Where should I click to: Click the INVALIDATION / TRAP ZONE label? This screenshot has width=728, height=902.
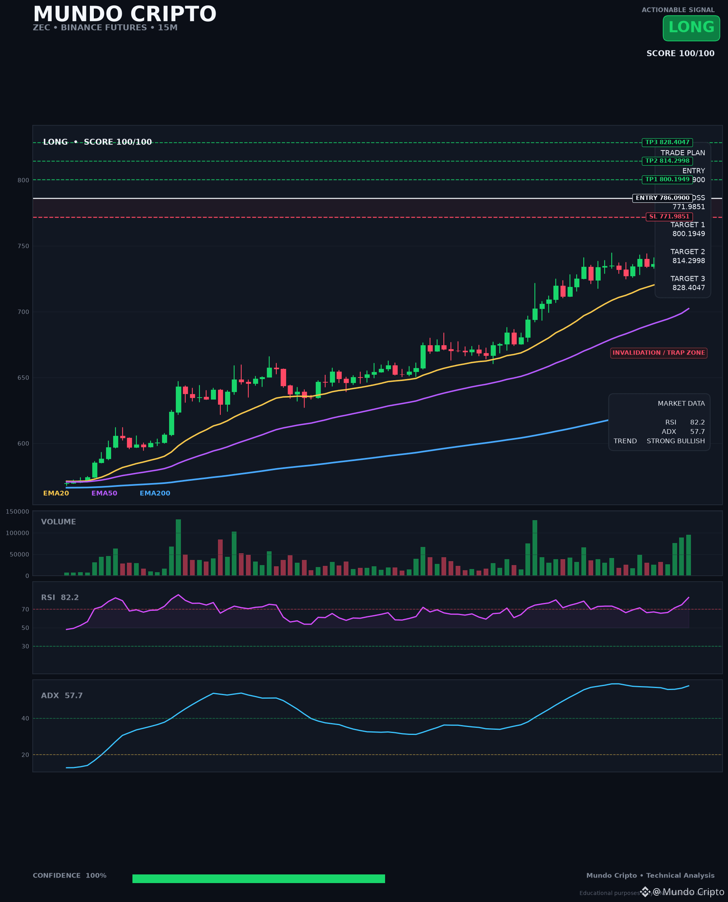[658, 353]
